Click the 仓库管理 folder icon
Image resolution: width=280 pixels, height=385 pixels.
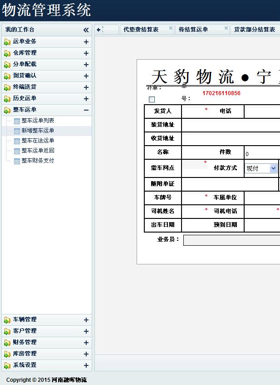point(7,53)
